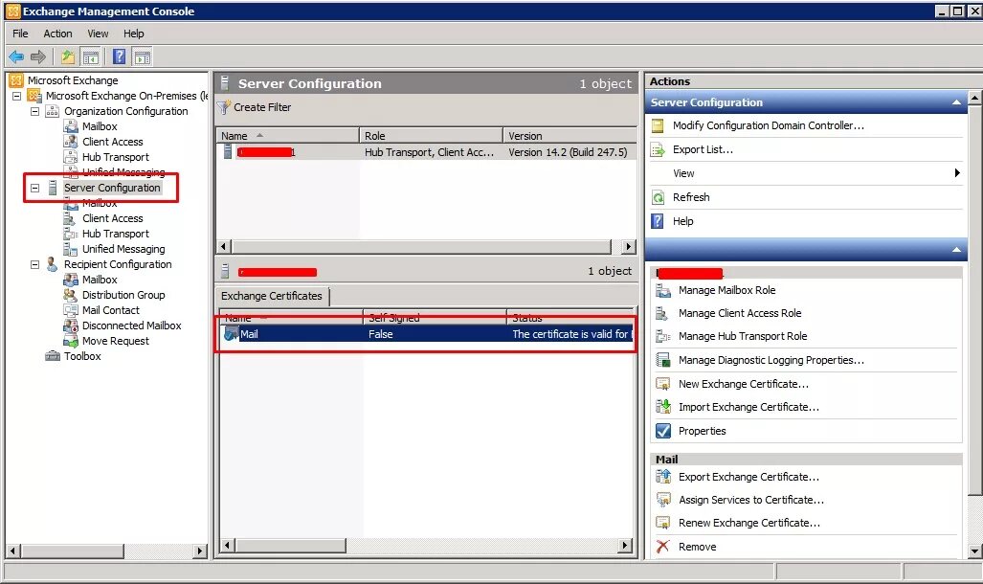Click the Properties checkmark icon
This screenshot has height=584, width=983.
click(662, 431)
